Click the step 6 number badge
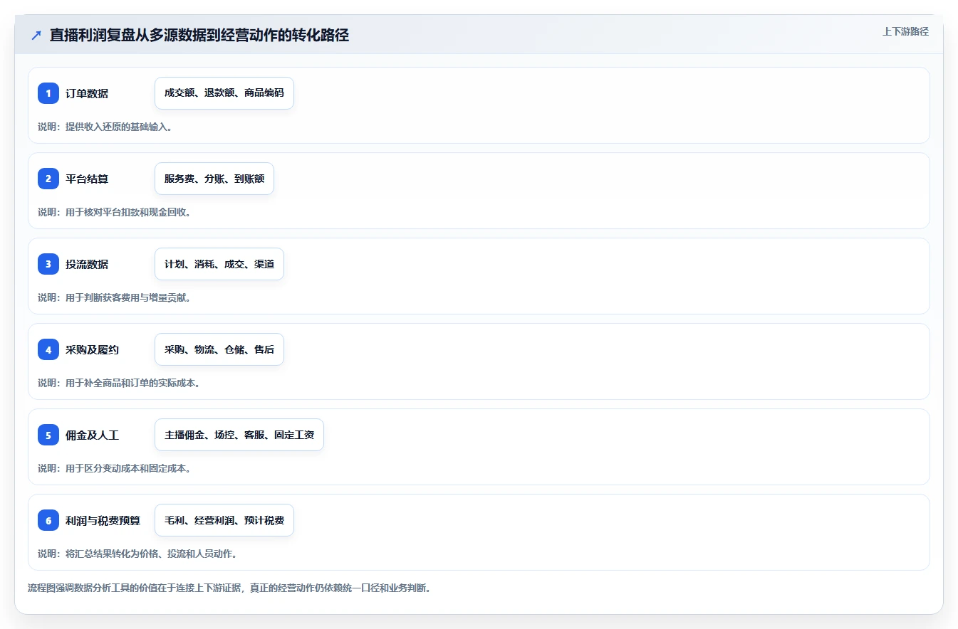 pos(48,520)
